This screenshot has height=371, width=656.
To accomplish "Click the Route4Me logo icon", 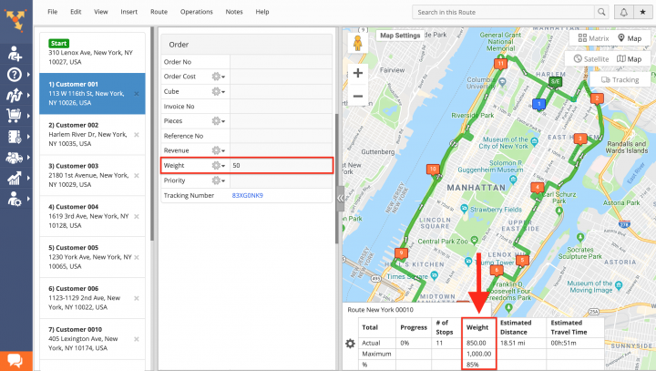I will click(x=15, y=20).
